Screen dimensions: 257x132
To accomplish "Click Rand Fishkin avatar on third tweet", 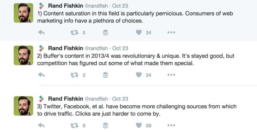I will (x=23, y=106).
